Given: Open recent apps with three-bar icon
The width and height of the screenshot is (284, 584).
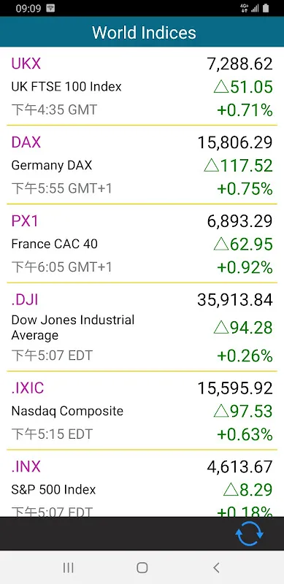Looking at the screenshot, I should 68,568.
